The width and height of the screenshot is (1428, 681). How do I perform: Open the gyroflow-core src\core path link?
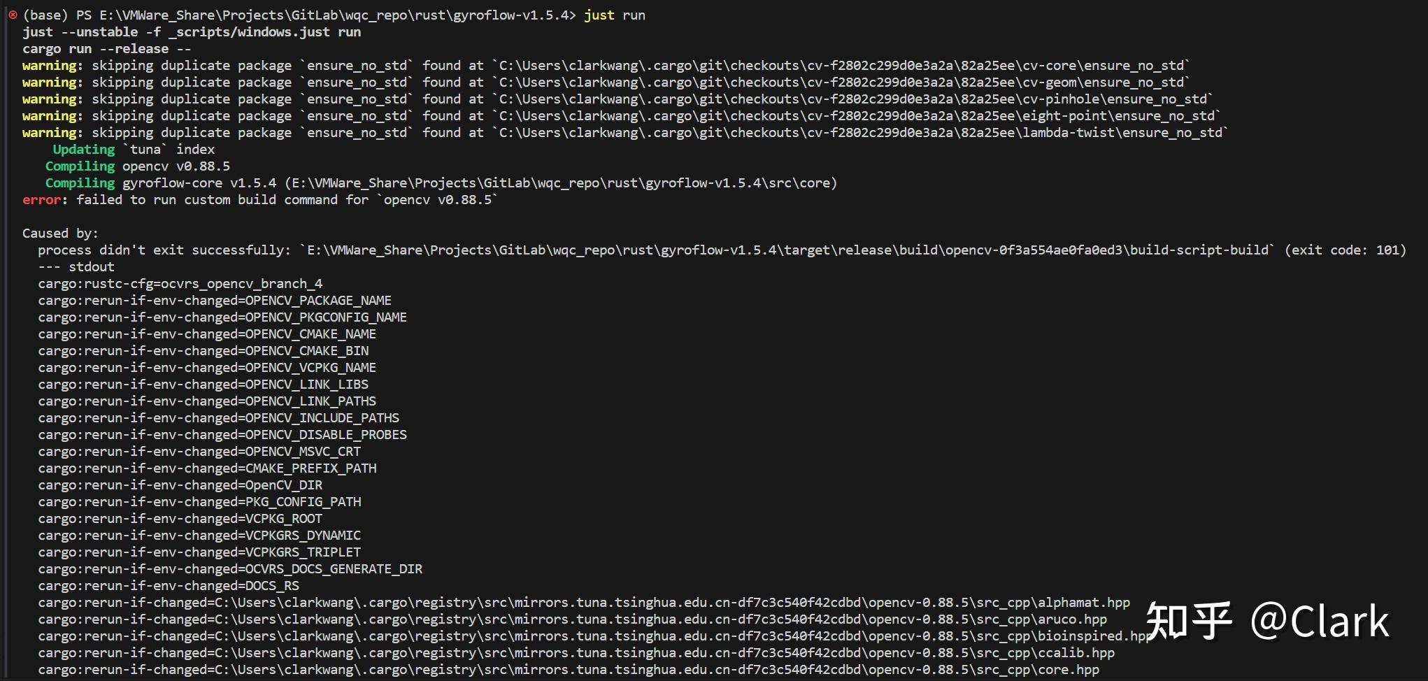click(x=560, y=183)
